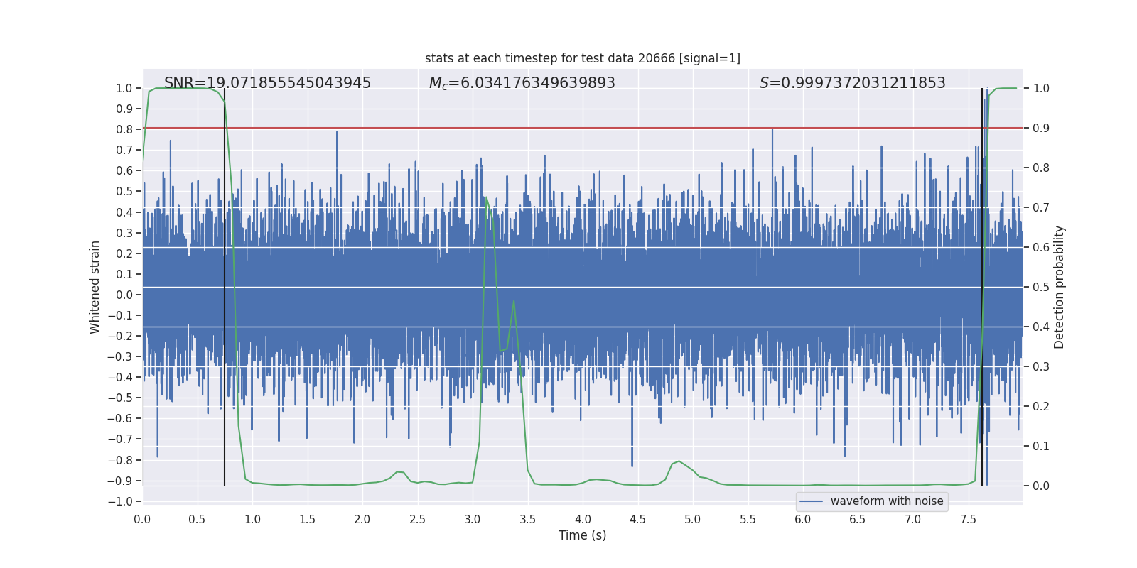Click the tallest green peak just after 3.0 s
The height and width of the screenshot is (568, 1137).
coord(487,198)
